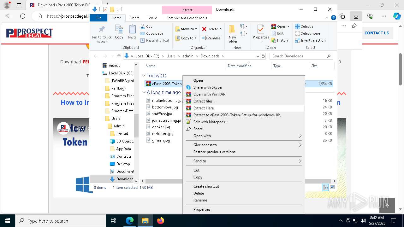The width and height of the screenshot is (404, 227).
Task: Open the Move to dropdown
Action: [x=186, y=29]
